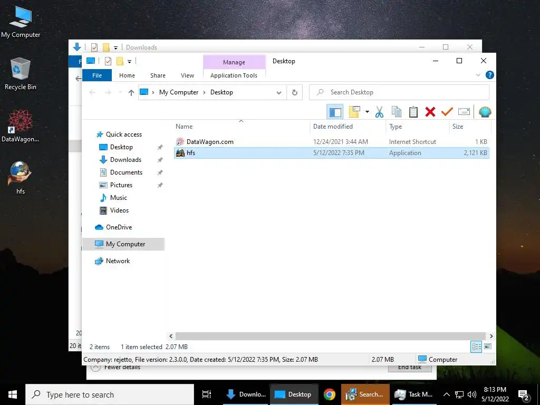
Task: Open Videos in the navigation pane
Action: pos(119,210)
